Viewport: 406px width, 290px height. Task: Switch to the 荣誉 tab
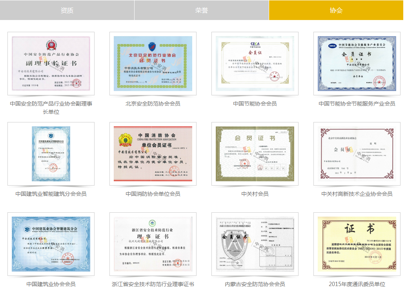pyautogui.click(x=202, y=10)
